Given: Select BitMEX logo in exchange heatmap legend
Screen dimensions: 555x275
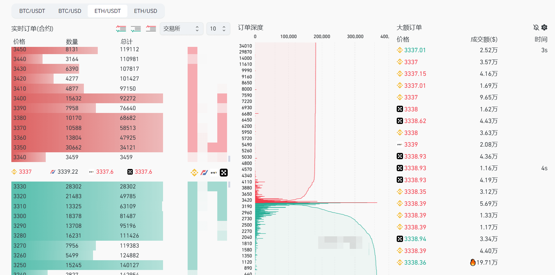Looking at the screenshot, I should coord(204,172).
